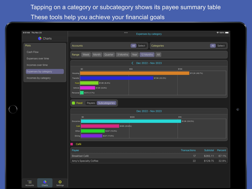Sort table by Percent column
The height and width of the screenshot is (189, 252).
221,150
